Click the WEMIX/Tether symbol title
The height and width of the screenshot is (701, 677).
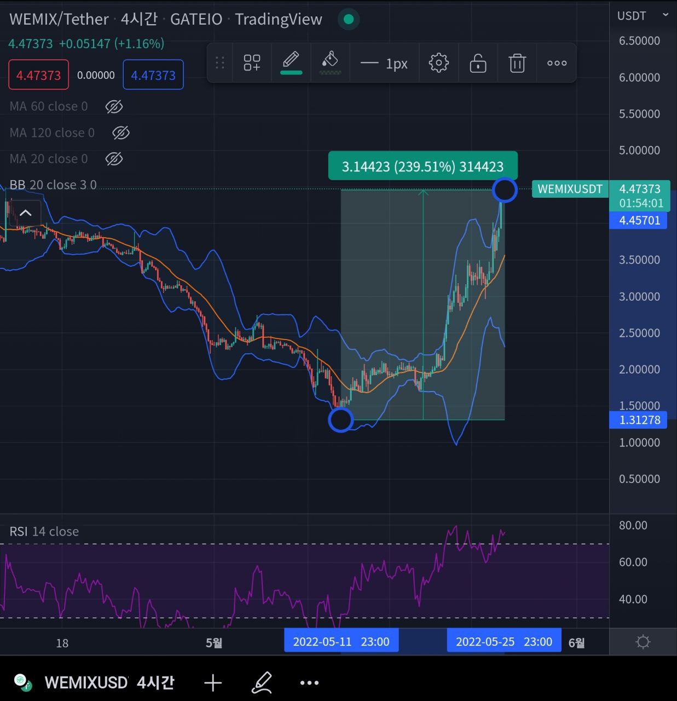point(59,19)
